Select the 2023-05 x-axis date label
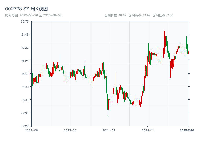Viewport: 209px width, 157px height. 70,130
